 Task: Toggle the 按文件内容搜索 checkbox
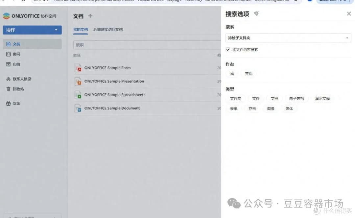[228, 50]
